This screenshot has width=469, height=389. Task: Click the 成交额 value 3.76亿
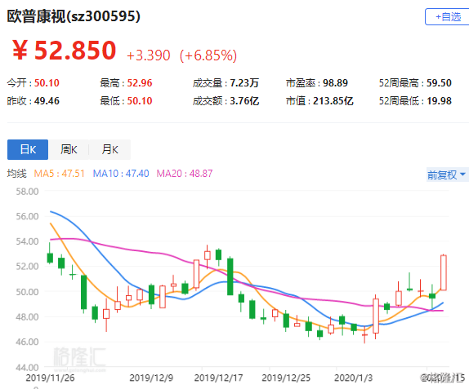point(244,101)
